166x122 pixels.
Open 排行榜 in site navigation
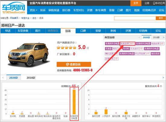pos(66,10)
